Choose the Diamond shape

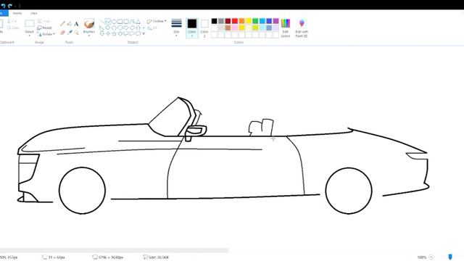pos(108,28)
